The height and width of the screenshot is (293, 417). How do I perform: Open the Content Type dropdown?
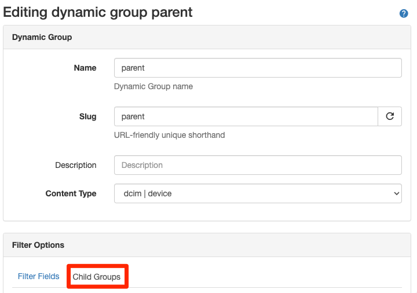point(258,193)
